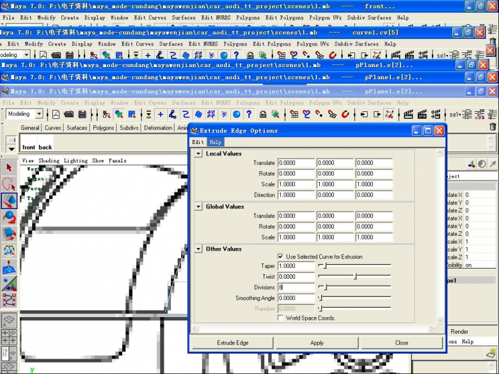Uncheck Use Selected Curve for Extrusion

pyautogui.click(x=280, y=256)
